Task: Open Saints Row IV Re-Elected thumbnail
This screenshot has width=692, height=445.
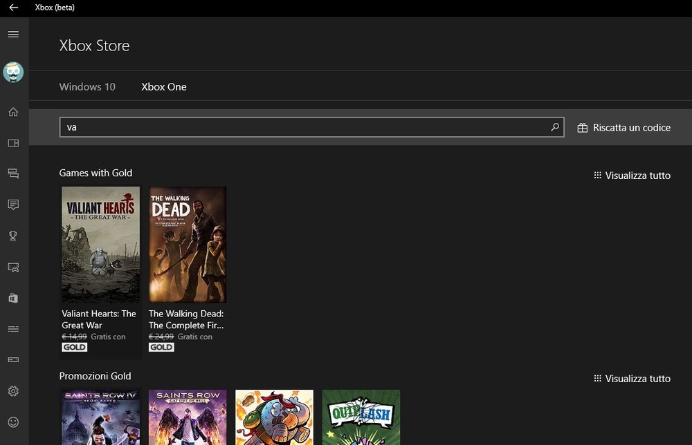Action: (x=100, y=417)
